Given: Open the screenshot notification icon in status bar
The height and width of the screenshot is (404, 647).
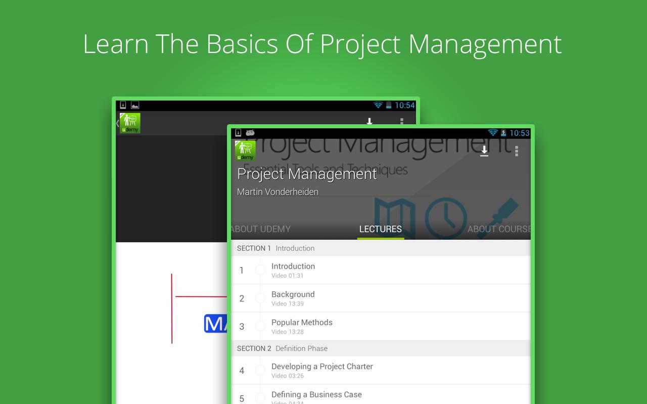Looking at the screenshot, I should click(134, 106).
